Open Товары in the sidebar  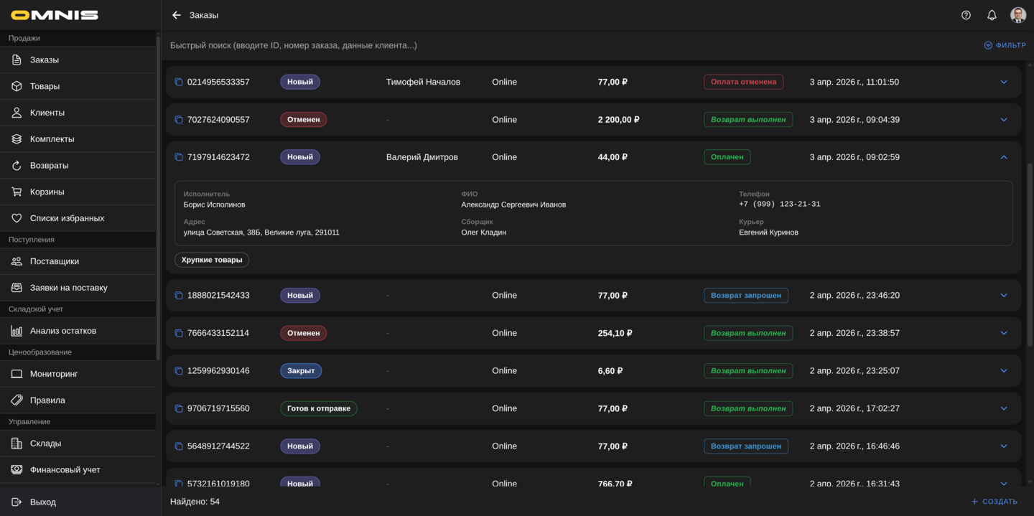[x=45, y=86]
